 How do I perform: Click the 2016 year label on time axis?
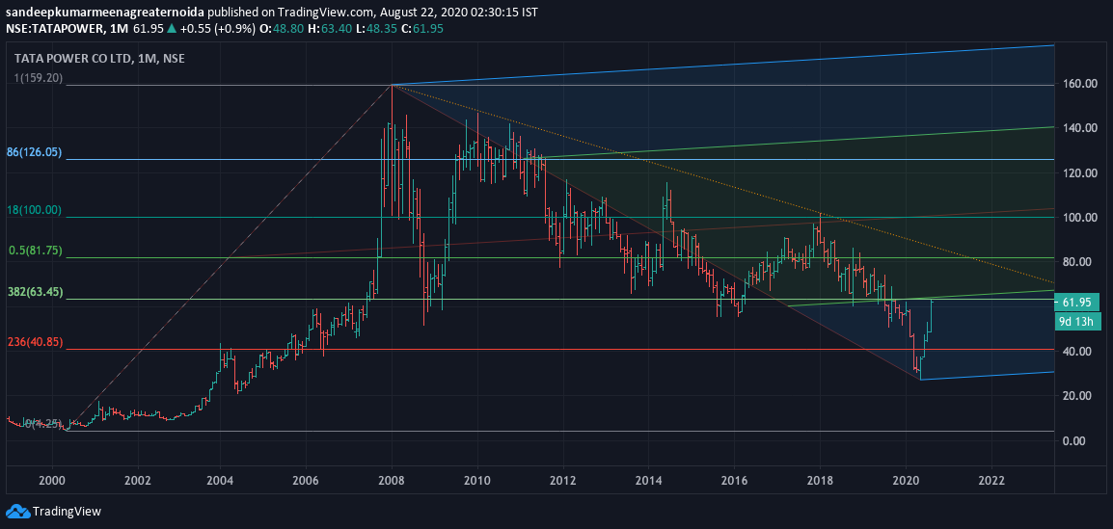tap(734, 481)
